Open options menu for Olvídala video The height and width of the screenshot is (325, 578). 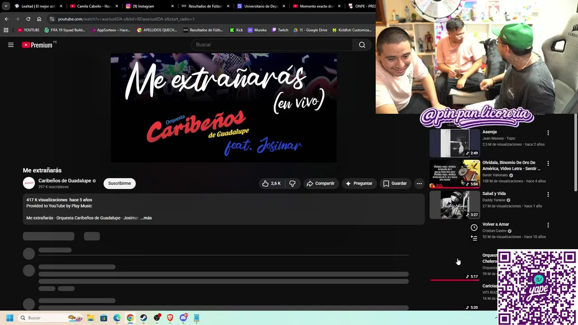coord(548,163)
